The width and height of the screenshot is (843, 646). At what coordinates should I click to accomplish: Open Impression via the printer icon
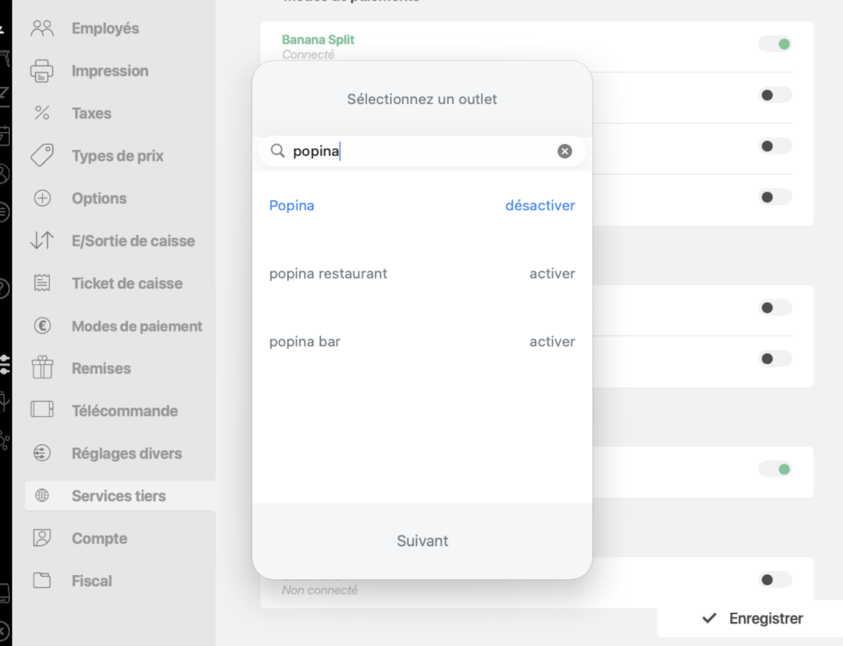[42, 70]
